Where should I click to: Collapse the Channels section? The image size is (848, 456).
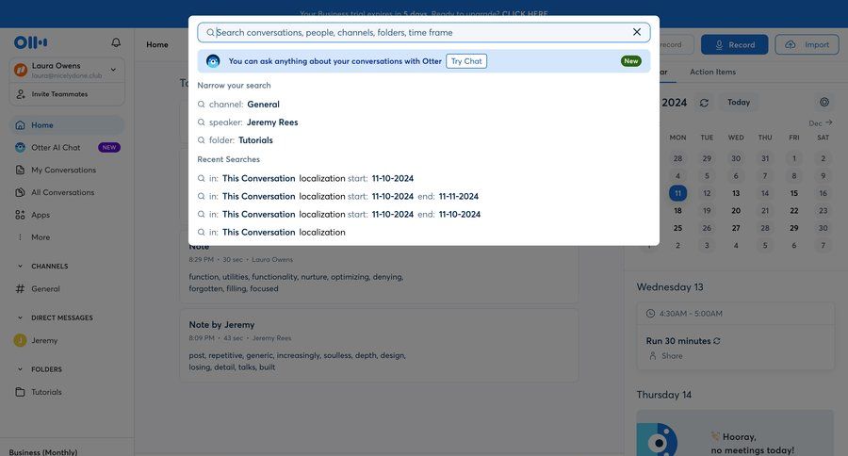point(20,266)
